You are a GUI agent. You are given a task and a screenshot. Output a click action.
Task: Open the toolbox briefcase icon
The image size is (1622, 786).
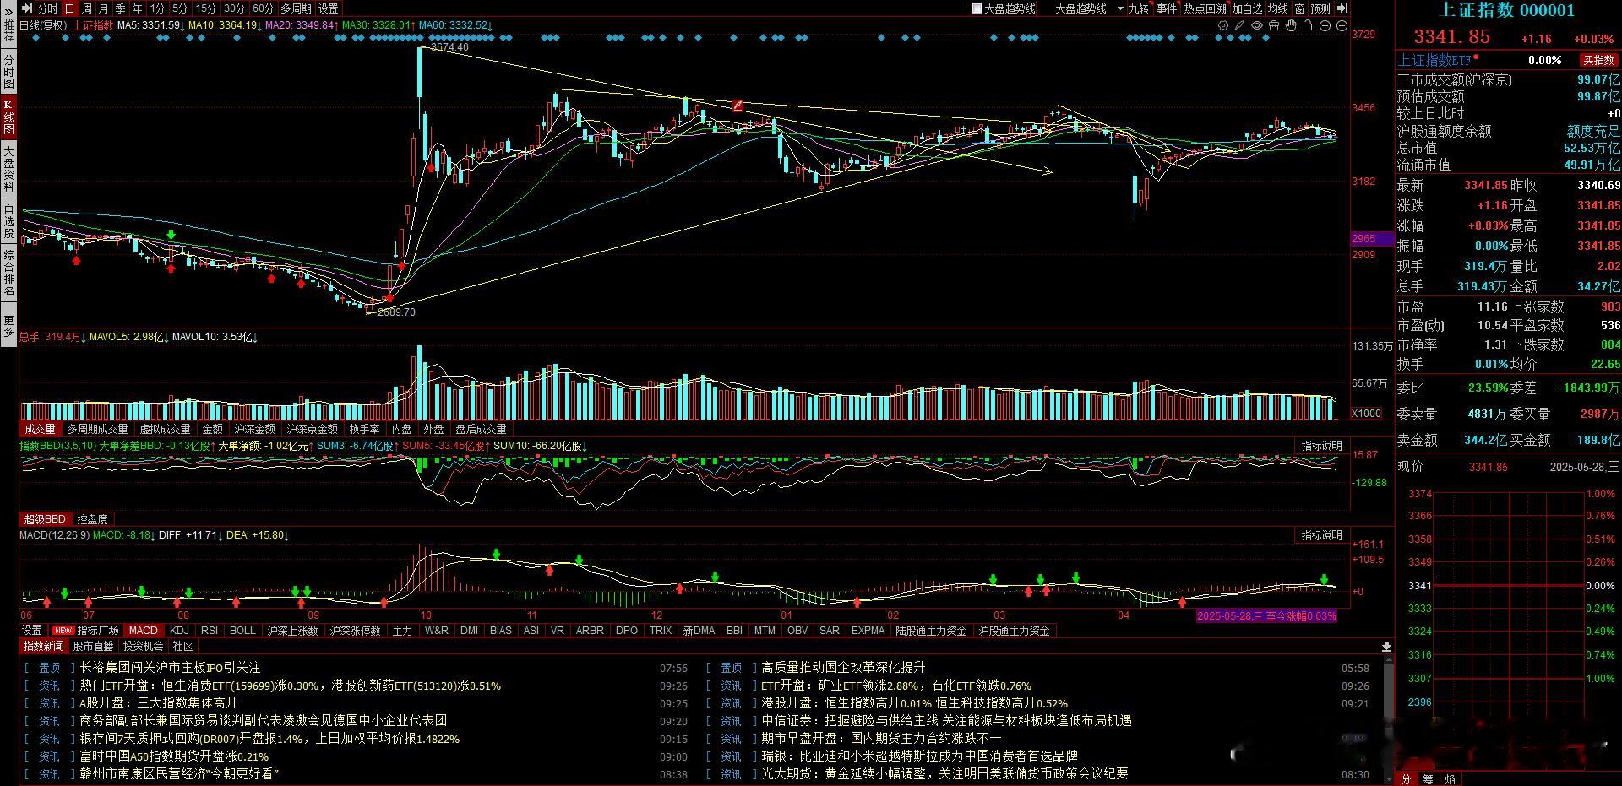(x=1274, y=26)
